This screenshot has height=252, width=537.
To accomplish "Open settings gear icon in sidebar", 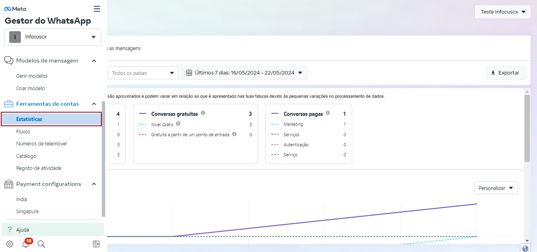I will [10, 244].
